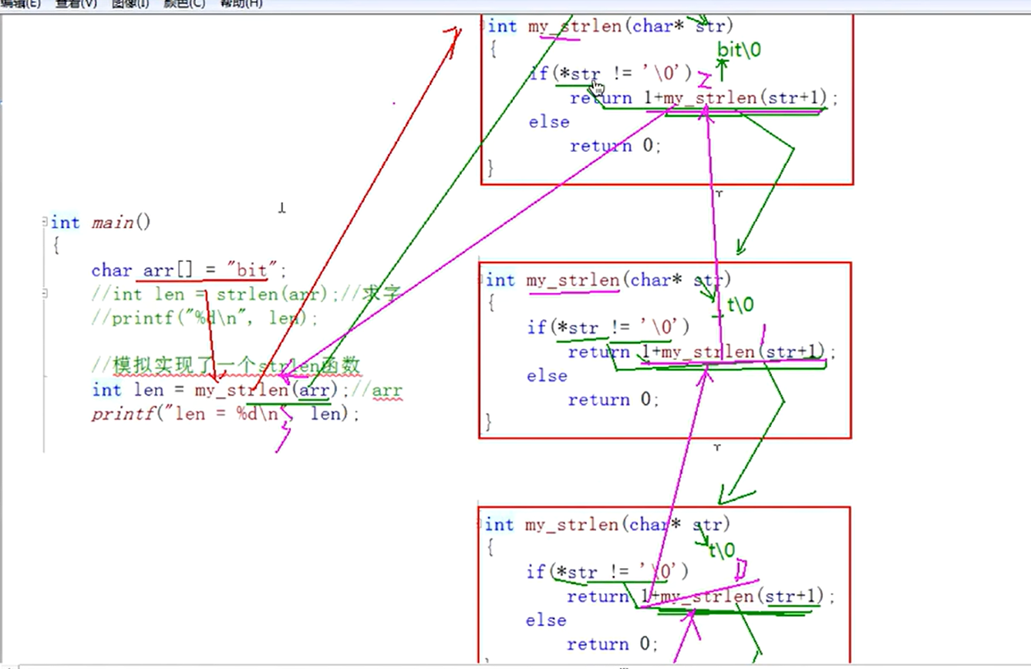Click the printf("len = %d\n", len) line

226,414
